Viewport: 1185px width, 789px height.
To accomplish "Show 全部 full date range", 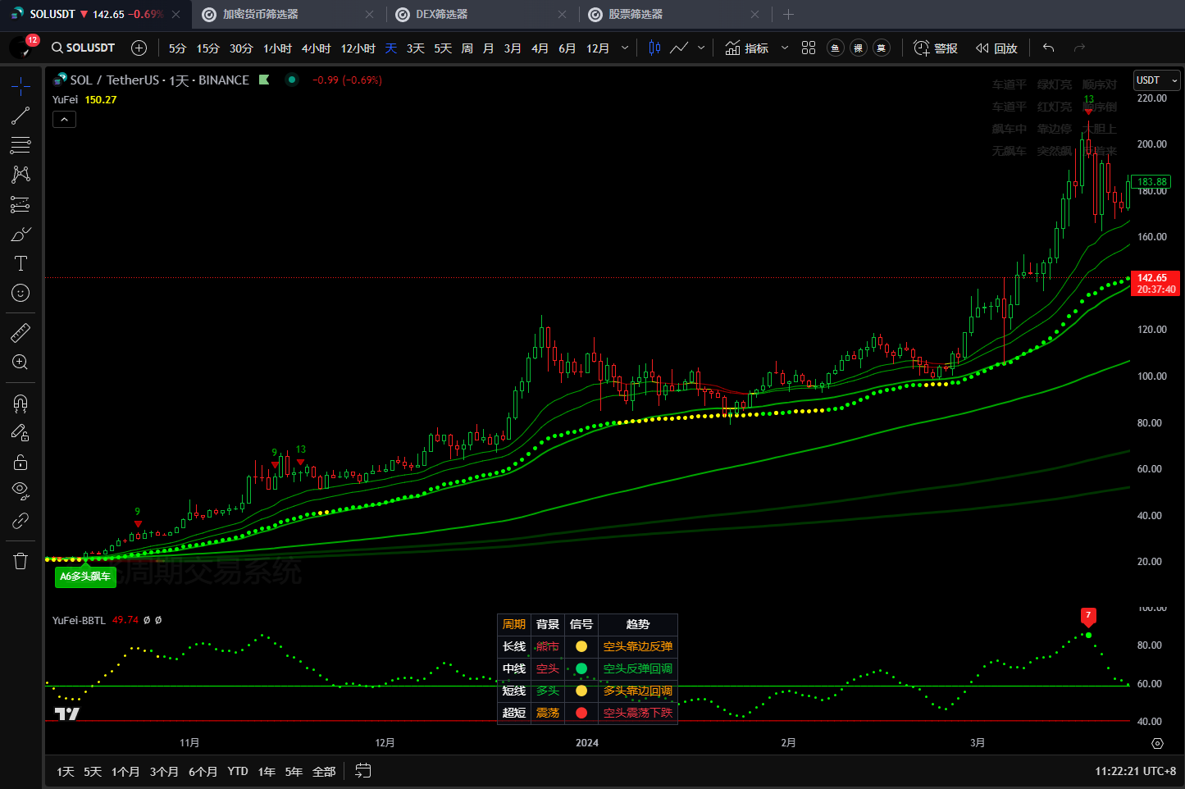I will coord(324,772).
